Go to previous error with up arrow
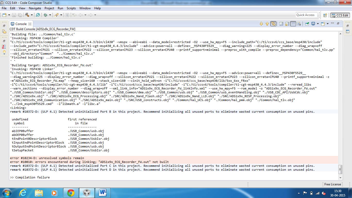 (x=267, y=24)
